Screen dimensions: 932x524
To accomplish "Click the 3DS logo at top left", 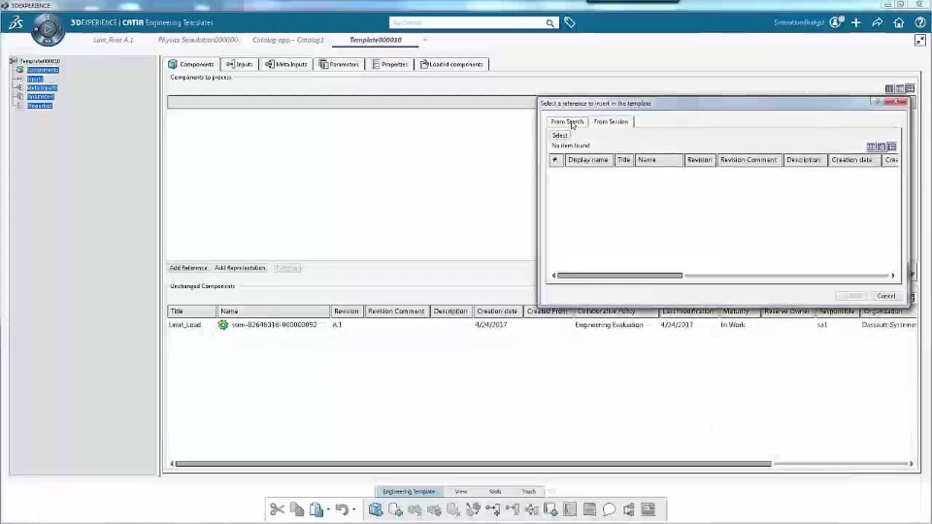I will click(x=17, y=23).
